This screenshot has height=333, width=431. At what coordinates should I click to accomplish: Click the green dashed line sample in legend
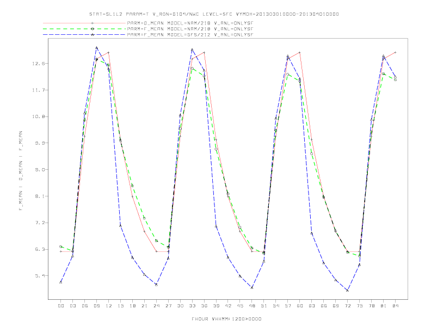[84, 29]
